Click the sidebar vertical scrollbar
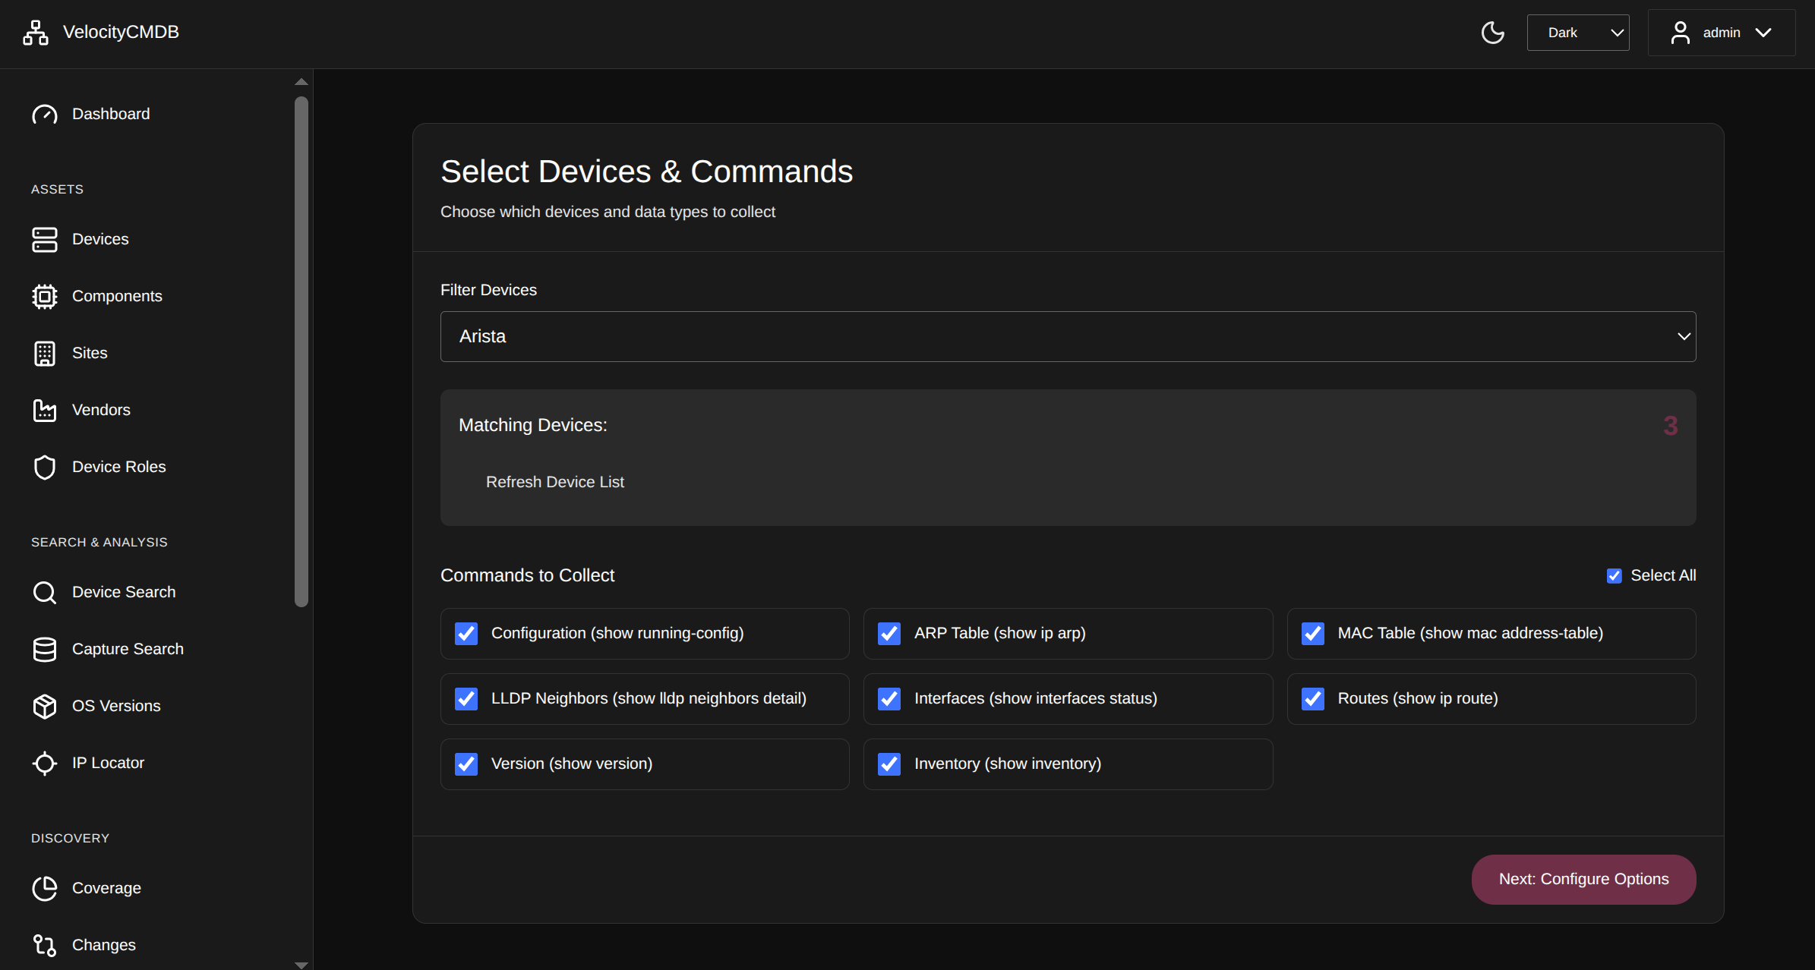 point(301,349)
